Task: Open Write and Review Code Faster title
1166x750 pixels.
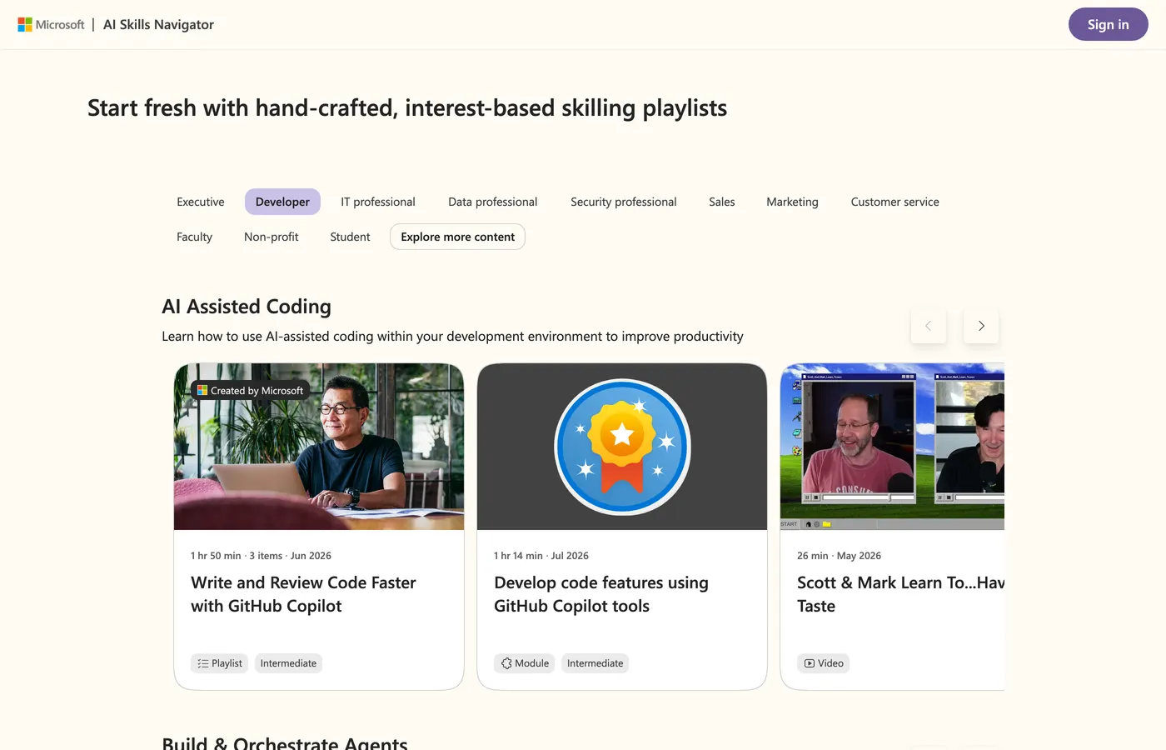Action: tap(303, 594)
